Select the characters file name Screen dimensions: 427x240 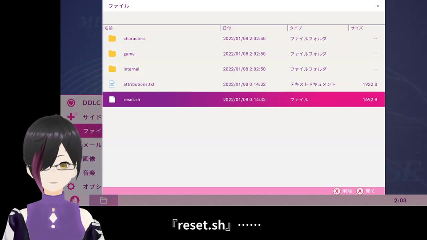pos(134,39)
